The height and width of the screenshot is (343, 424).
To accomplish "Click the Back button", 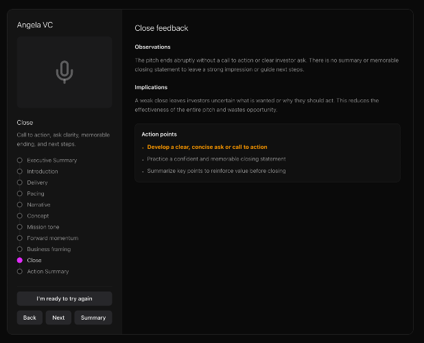I will pos(30,318).
